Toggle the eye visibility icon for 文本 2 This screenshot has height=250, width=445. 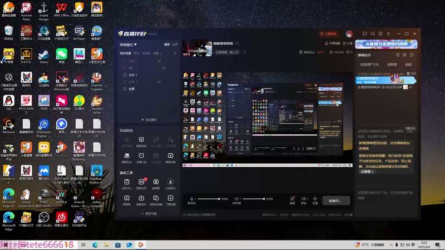(x=159, y=61)
